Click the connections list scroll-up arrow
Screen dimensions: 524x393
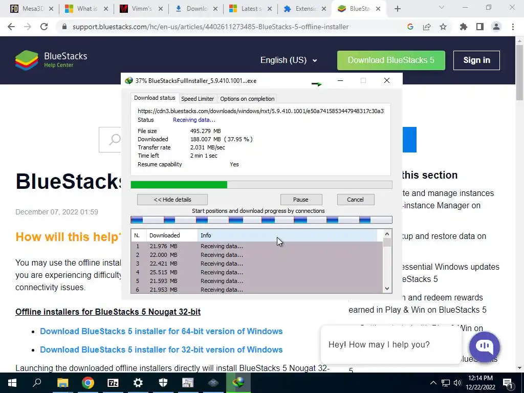pyautogui.click(x=387, y=234)
